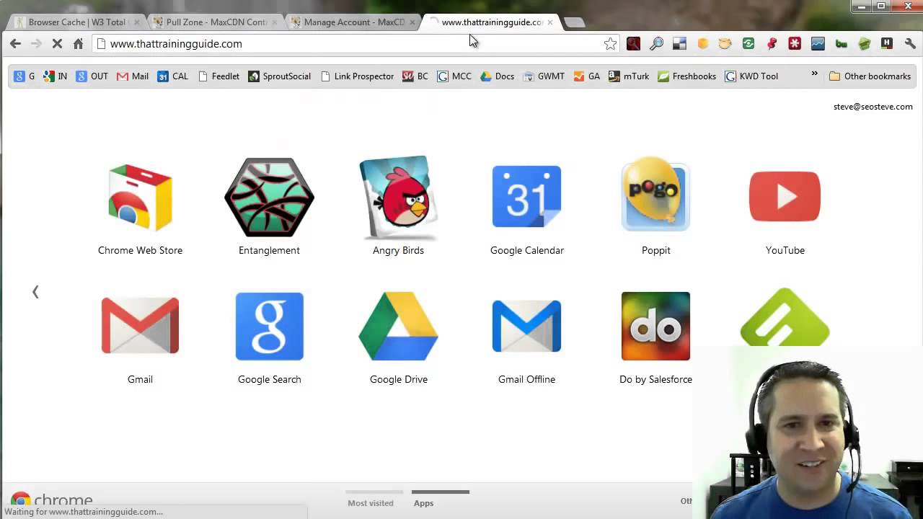The image size is (923, 519).
Task: Select the Most visited section
Action: click(x=371, y=503)
